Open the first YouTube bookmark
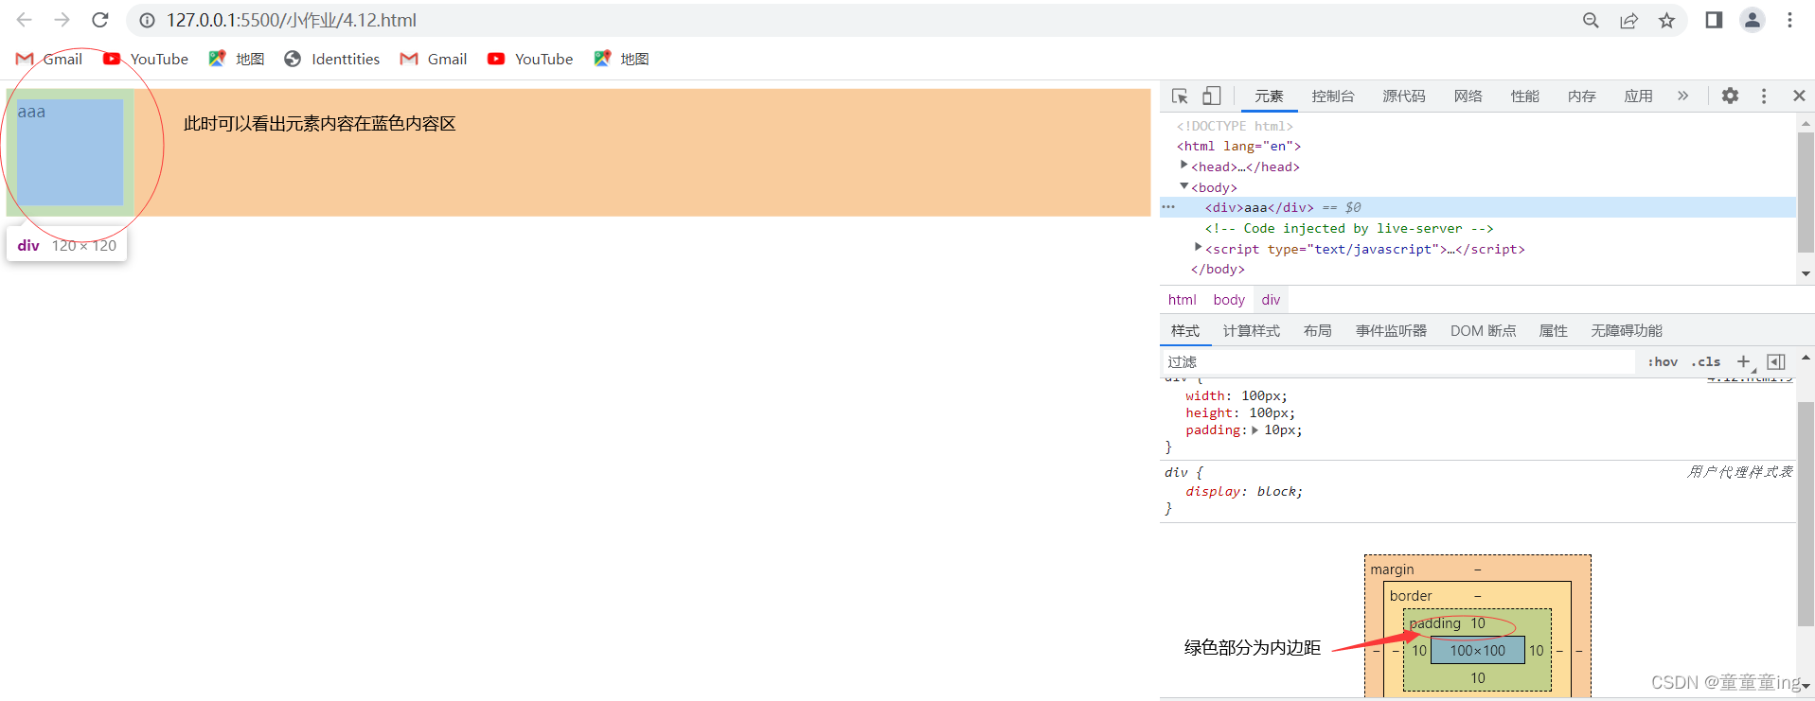1815x701 pixels. click(146, 59)
